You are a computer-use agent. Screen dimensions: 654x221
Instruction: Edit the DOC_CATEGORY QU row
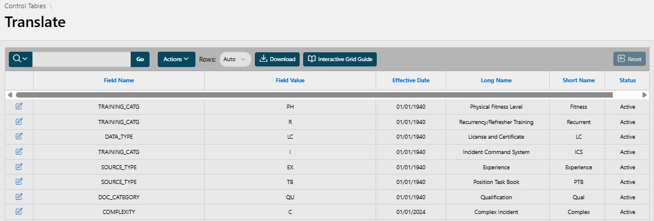(x=19, y=196)
